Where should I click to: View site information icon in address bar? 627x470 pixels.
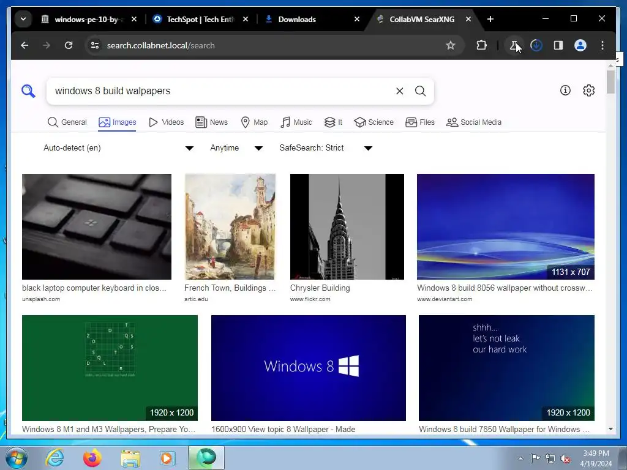95,45
